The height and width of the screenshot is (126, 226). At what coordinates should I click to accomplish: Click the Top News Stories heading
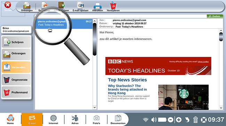tap(127, 80)
